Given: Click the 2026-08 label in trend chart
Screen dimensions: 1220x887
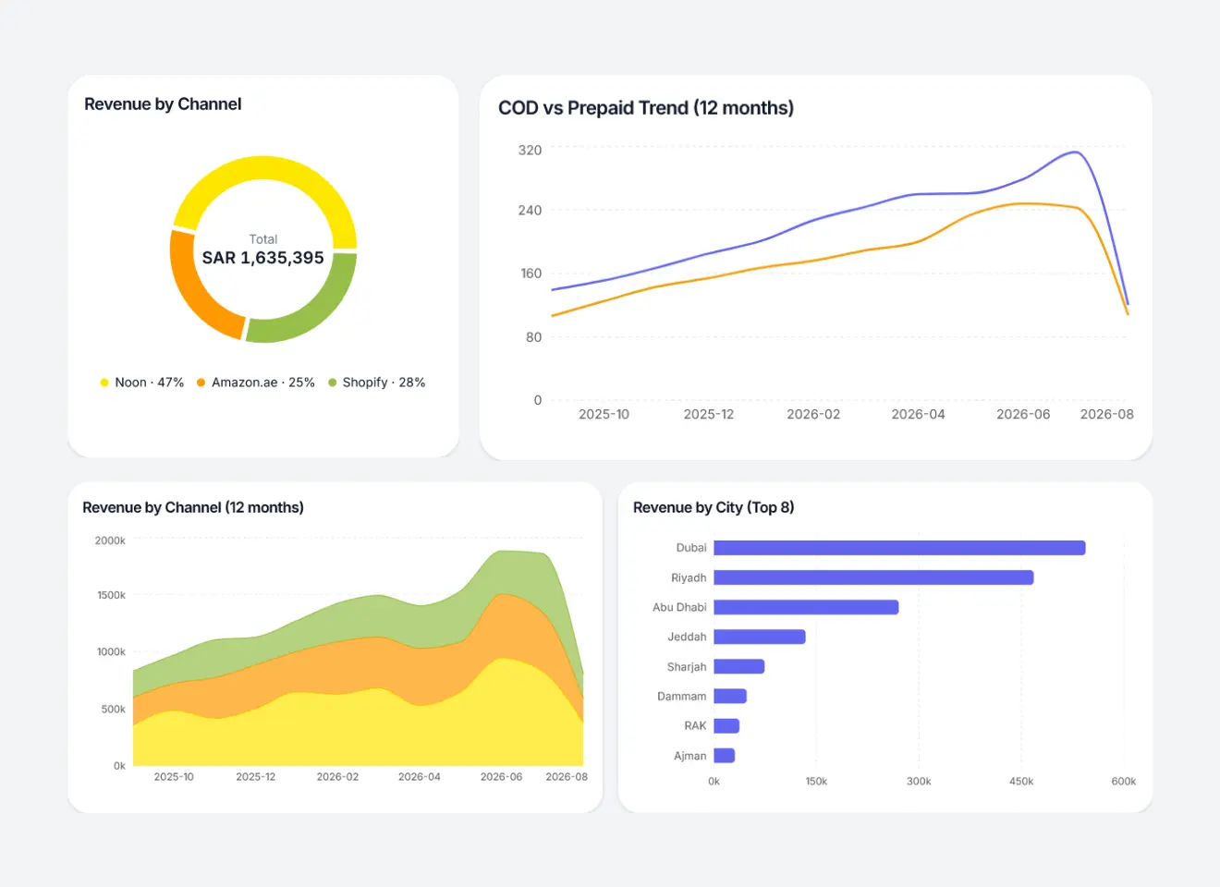Looking at the screenshot, I should click(1106, 414).
